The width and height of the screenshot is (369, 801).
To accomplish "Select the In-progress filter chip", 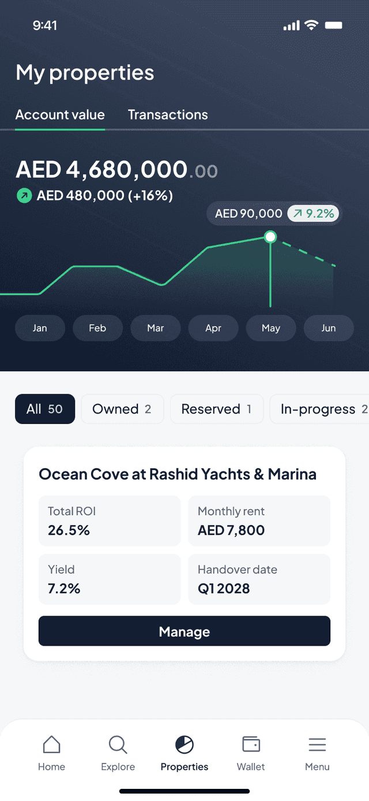I will click(320, 409).
